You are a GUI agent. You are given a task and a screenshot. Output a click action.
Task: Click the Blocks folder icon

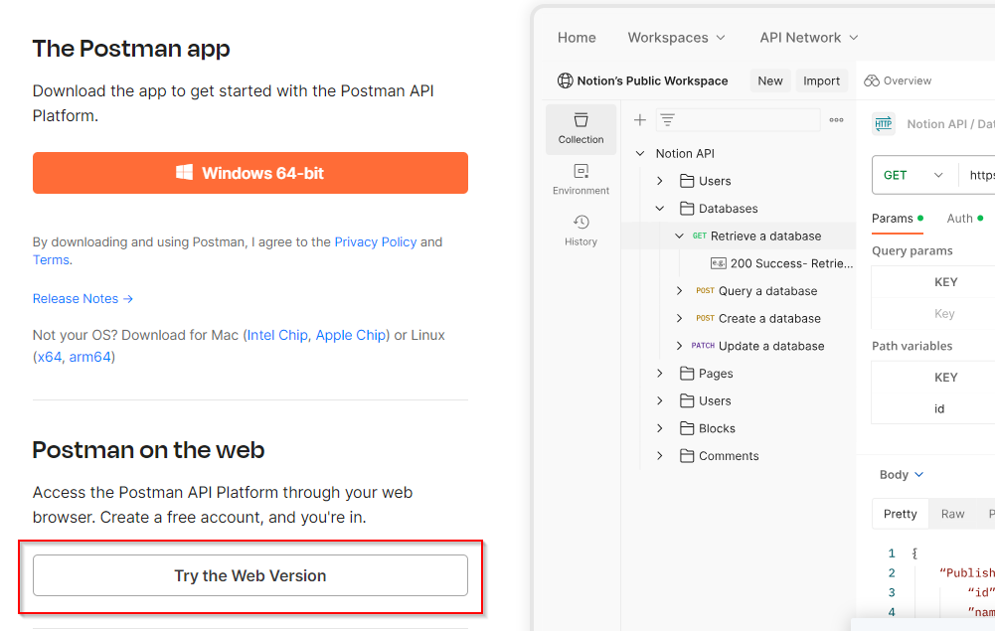coord(687,428)
